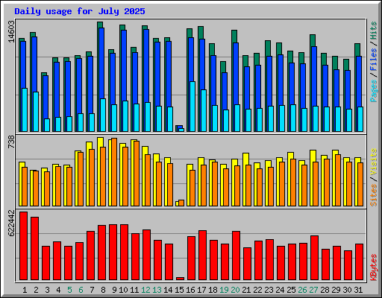382x298 pixels.
Task: Click the red KBytes bar for day 20
Action: coord(237,256)
